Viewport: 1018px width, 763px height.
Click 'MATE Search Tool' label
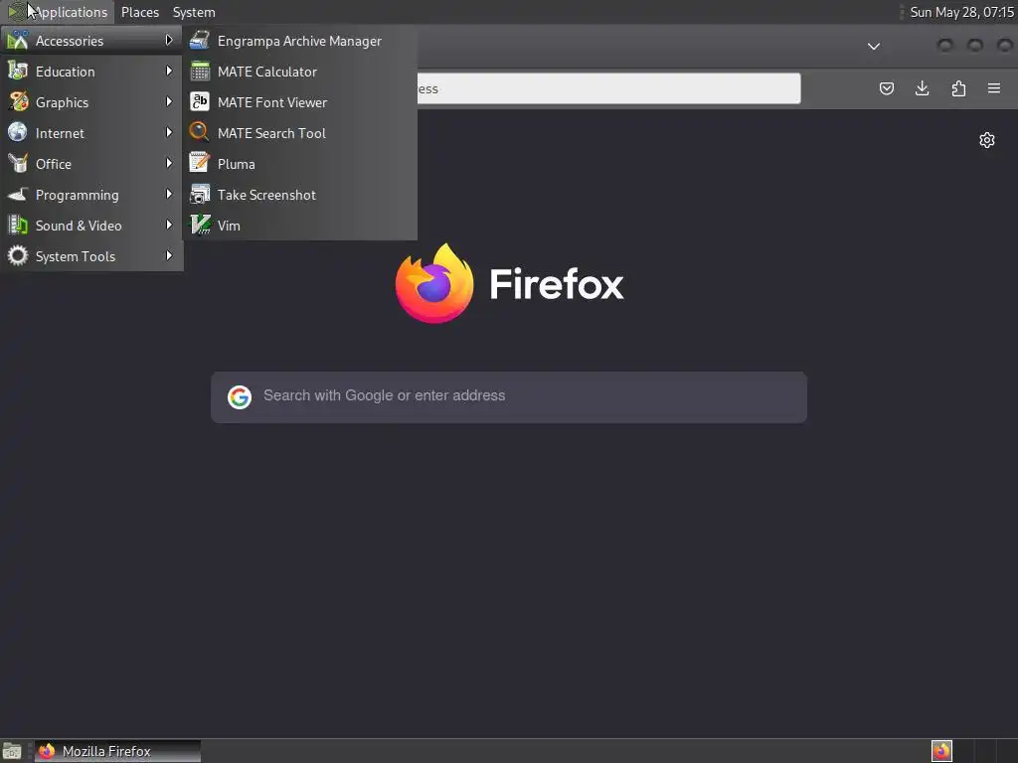[271, 133]
